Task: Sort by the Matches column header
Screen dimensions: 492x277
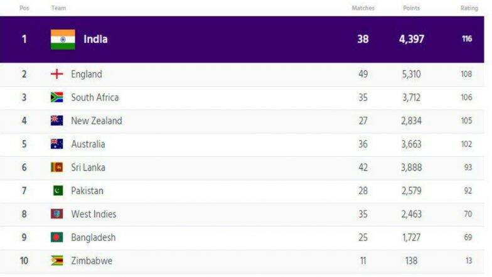Action: [363, 8]
